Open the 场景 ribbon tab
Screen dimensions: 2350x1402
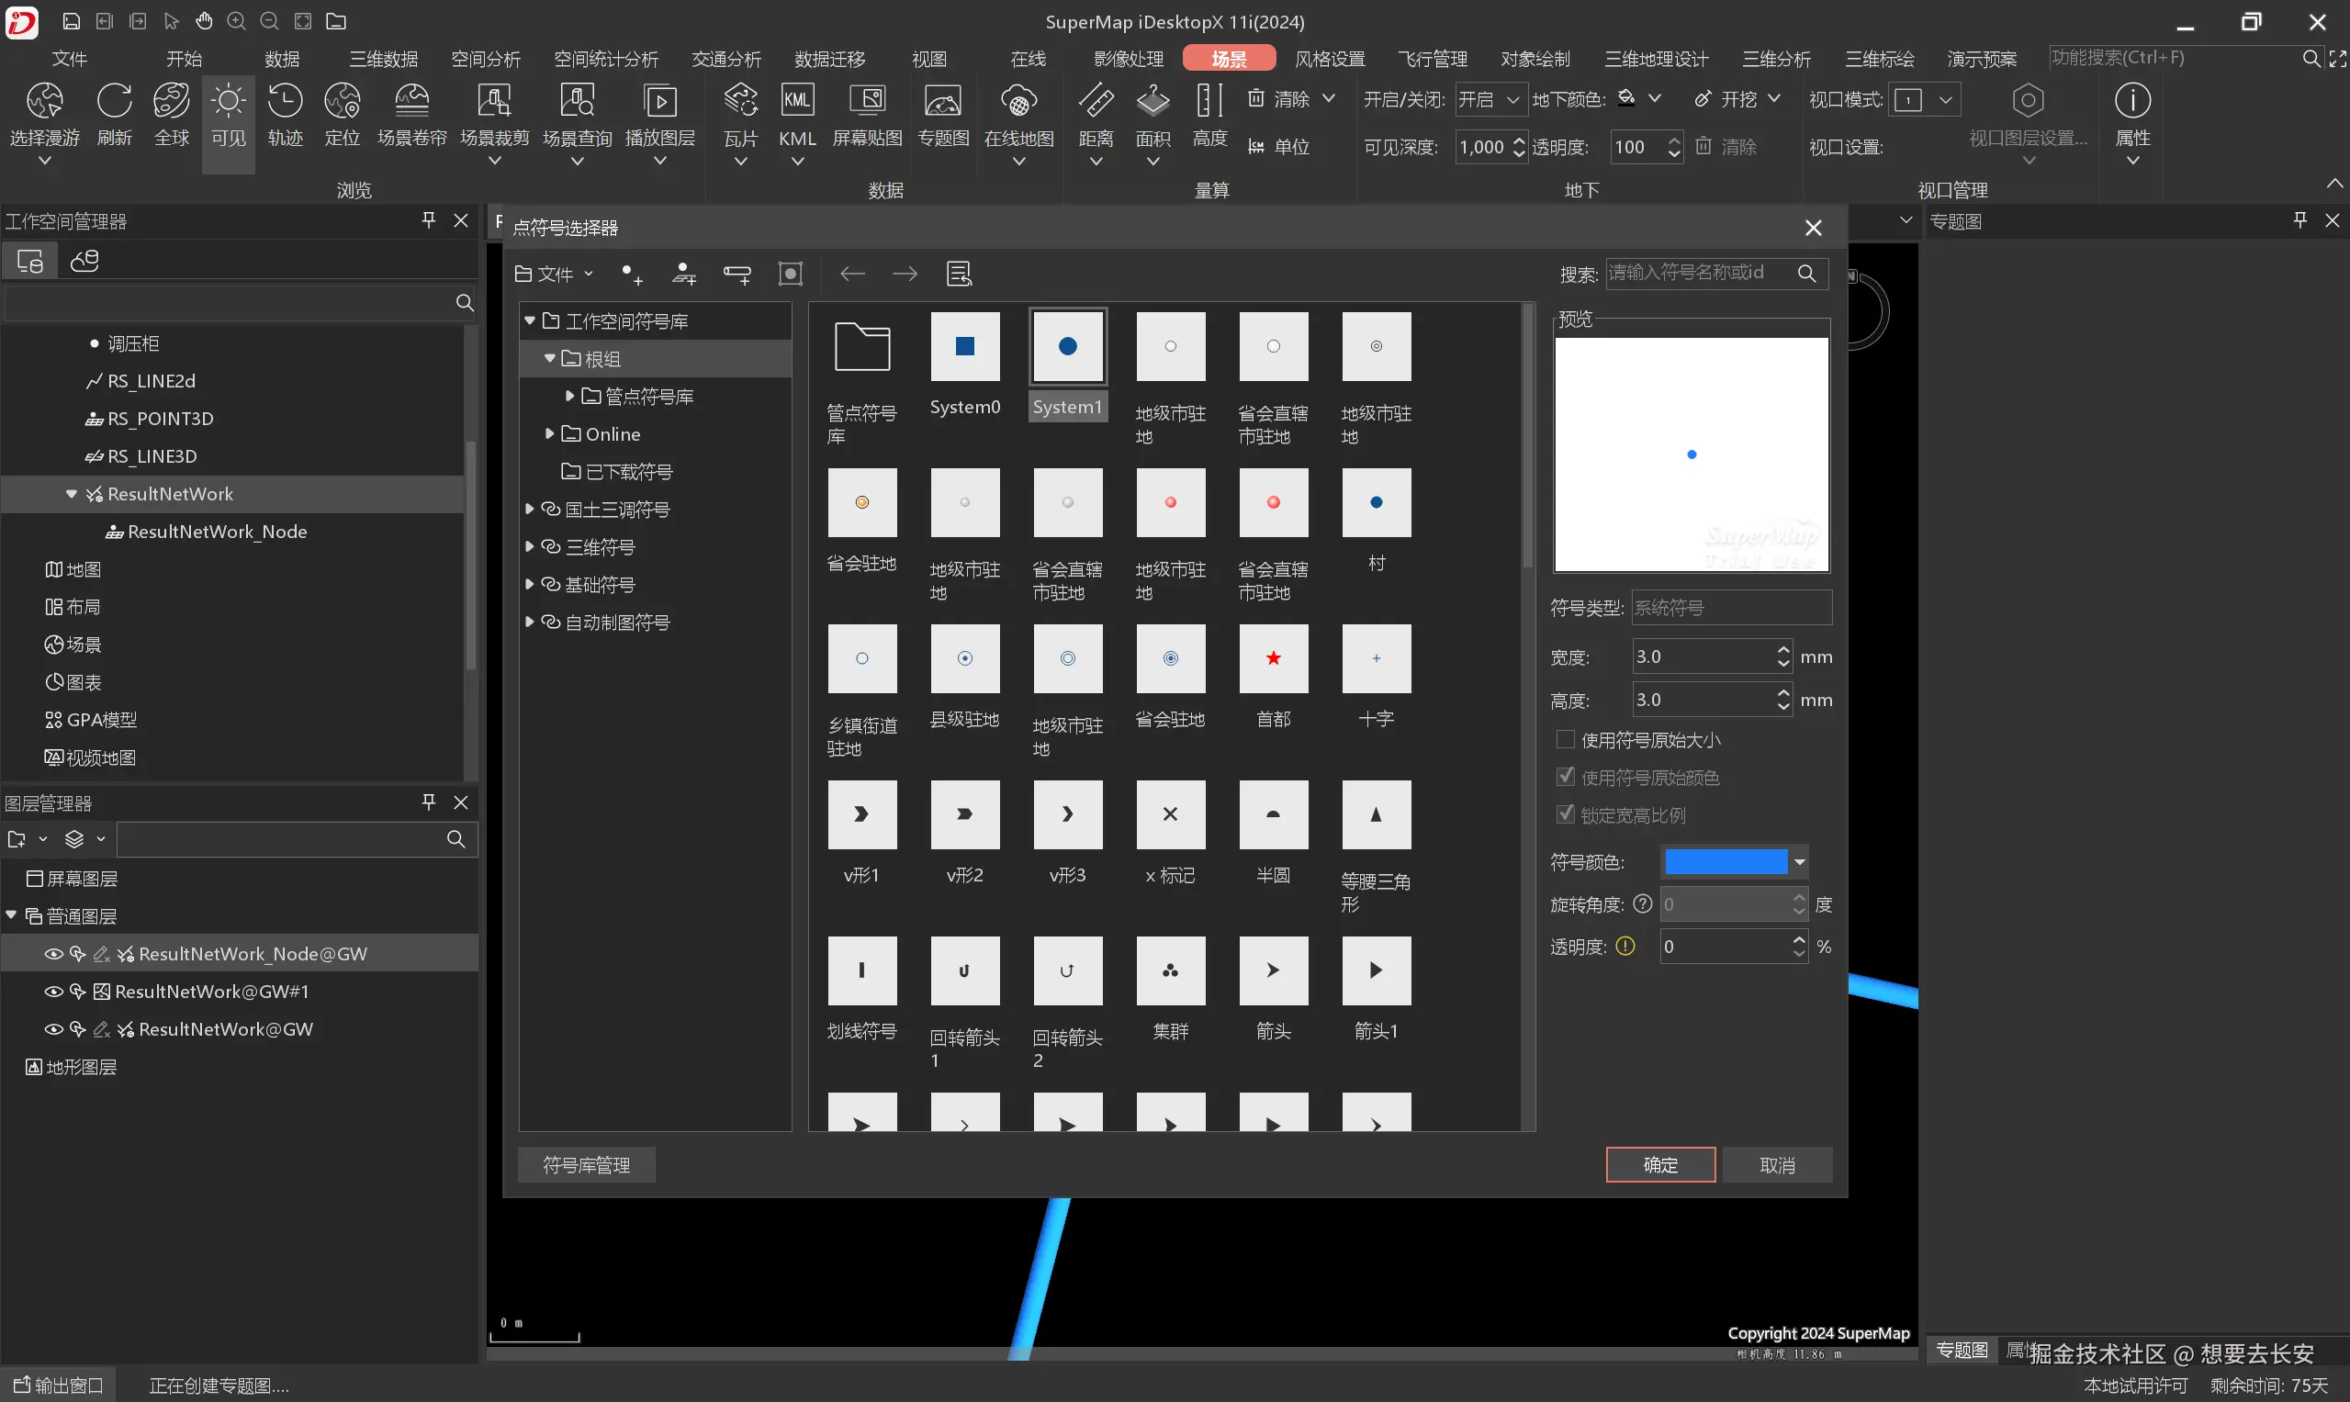tap(1229, 59)
